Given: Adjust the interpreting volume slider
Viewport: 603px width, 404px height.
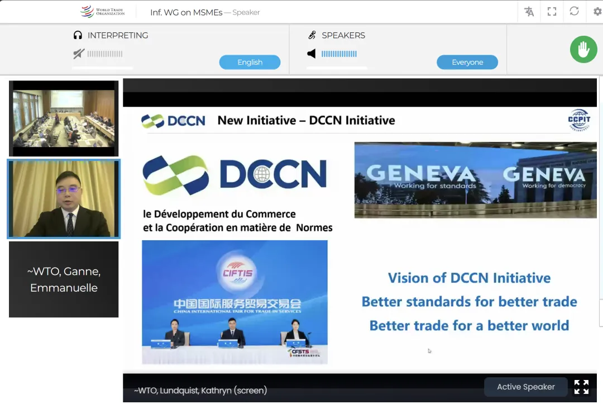Looking at the screenshot, I should (x=102, y=68).
